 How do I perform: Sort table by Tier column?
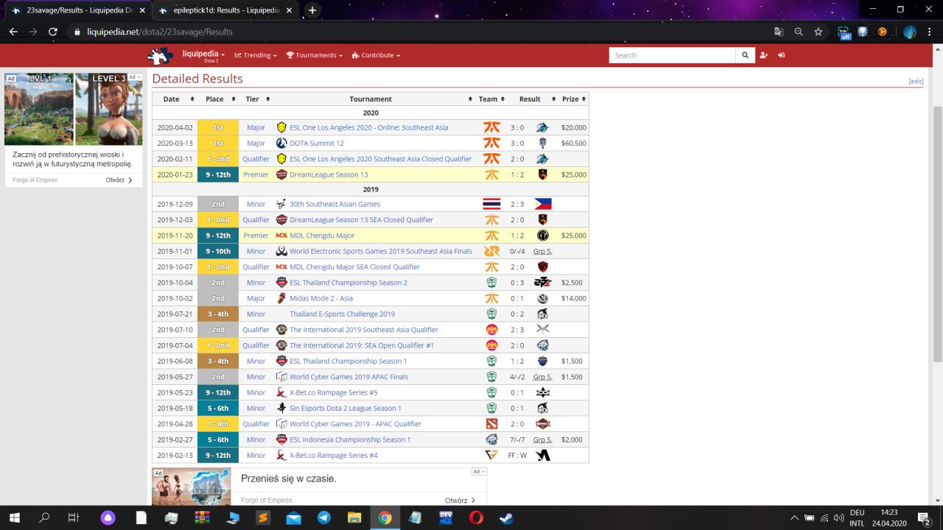(256, 99)
